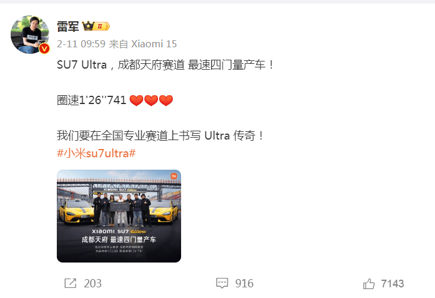Click the level II member badge
The image size is (435, 298).
pyautogui.click(x=102, y=27)
